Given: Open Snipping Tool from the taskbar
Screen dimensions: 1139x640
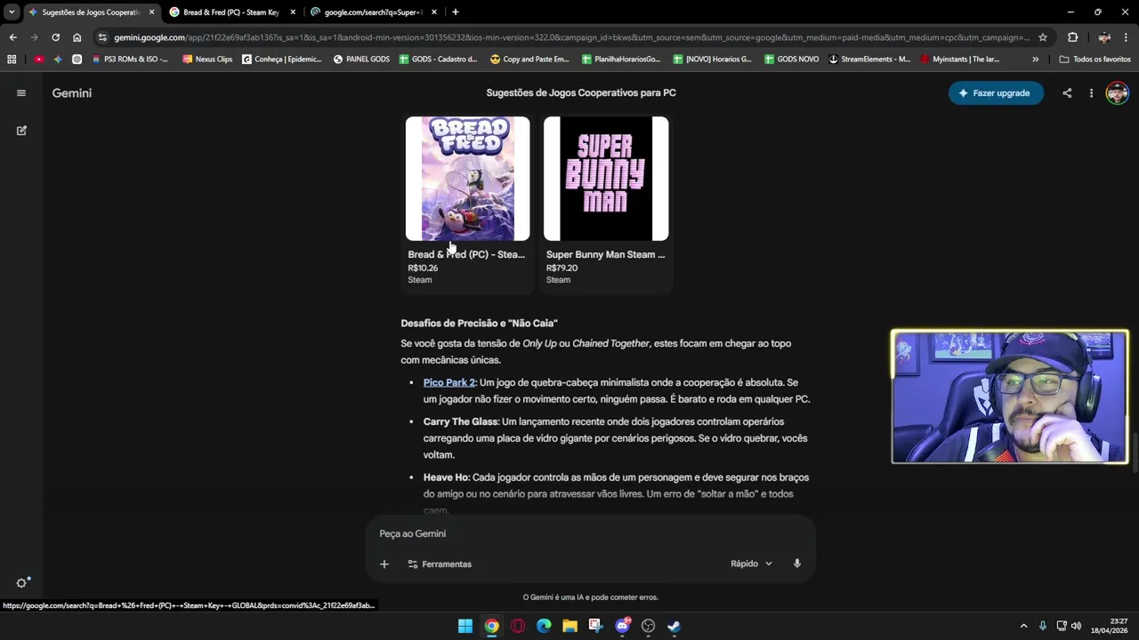Looking at the screenshot, I should coord(595,626).
